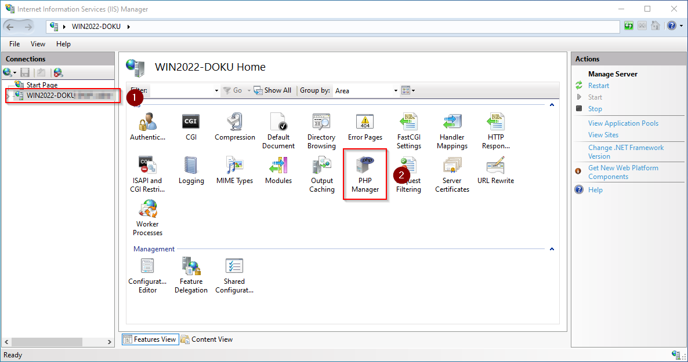Open Error Pages feature
The height and width of the screenshot is (362, 688).
pyautogui.click(x=365, y=127)
